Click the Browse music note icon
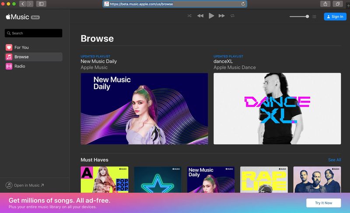350x213 pixels. tap(9, 57)
